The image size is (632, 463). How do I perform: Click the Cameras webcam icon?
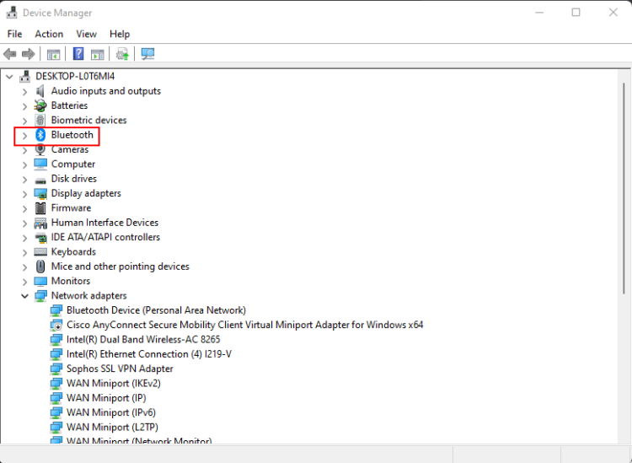tap(40, 149)
